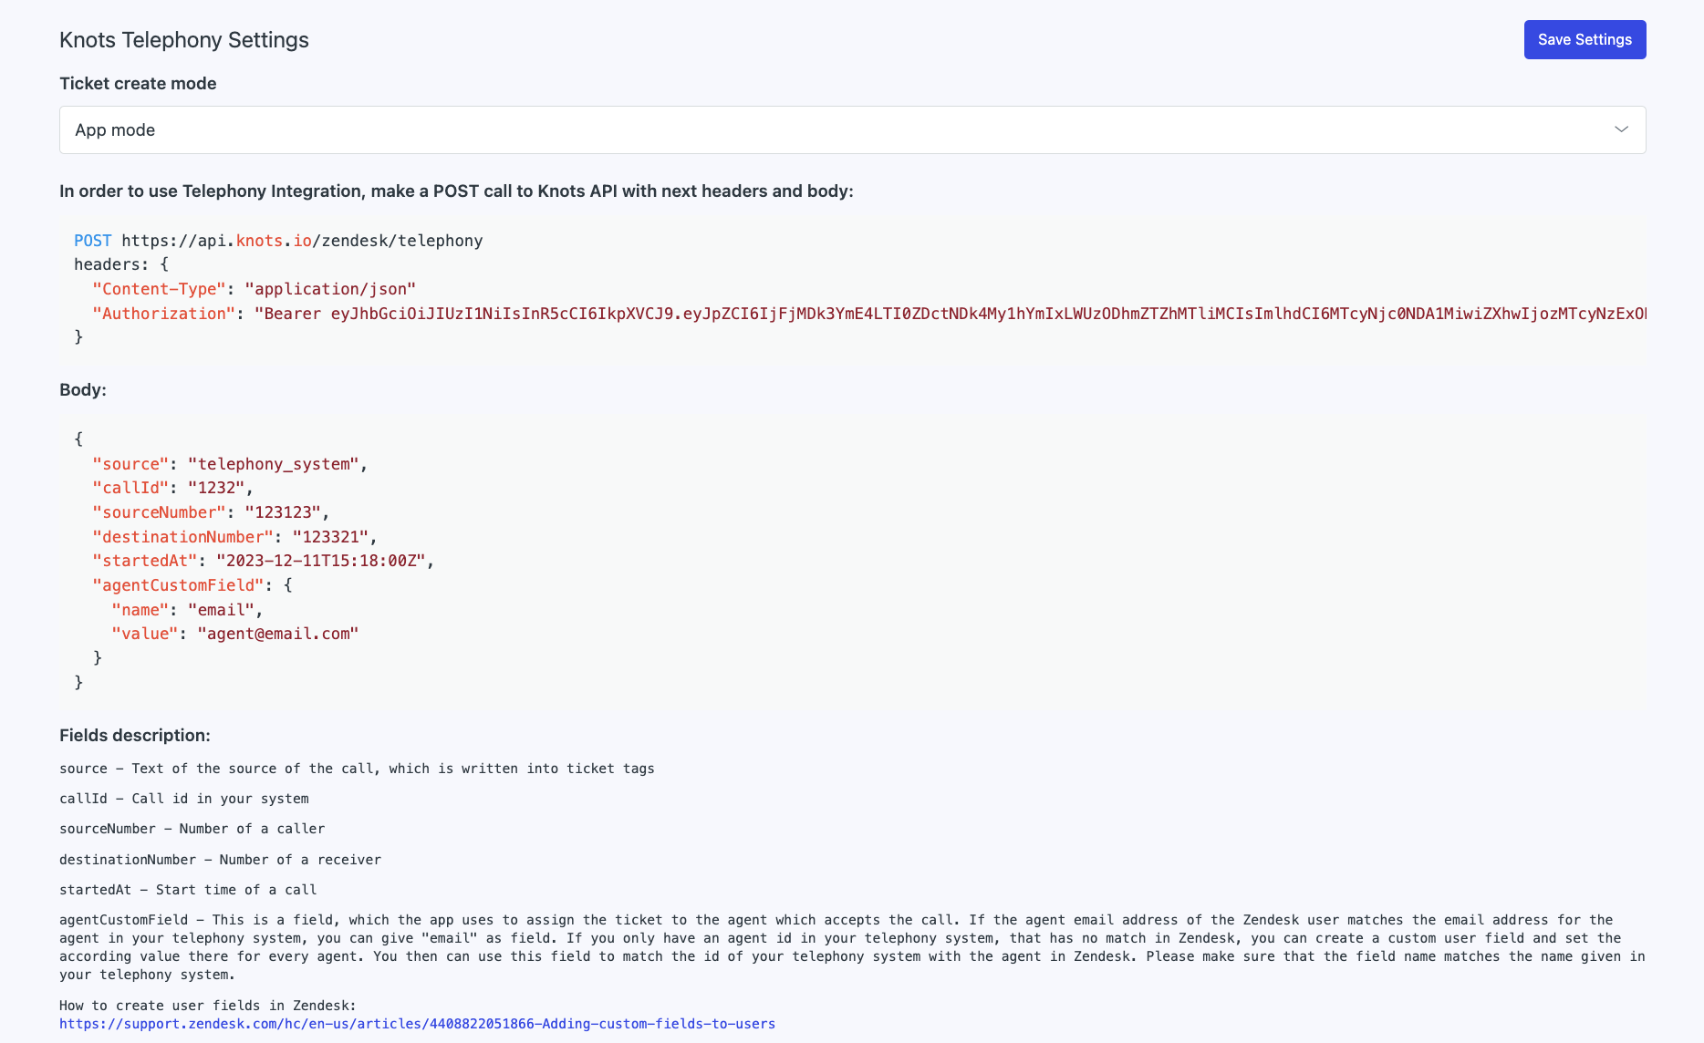Click "How to create user fields in Zendesk:" text

(x=208, y=1006)
